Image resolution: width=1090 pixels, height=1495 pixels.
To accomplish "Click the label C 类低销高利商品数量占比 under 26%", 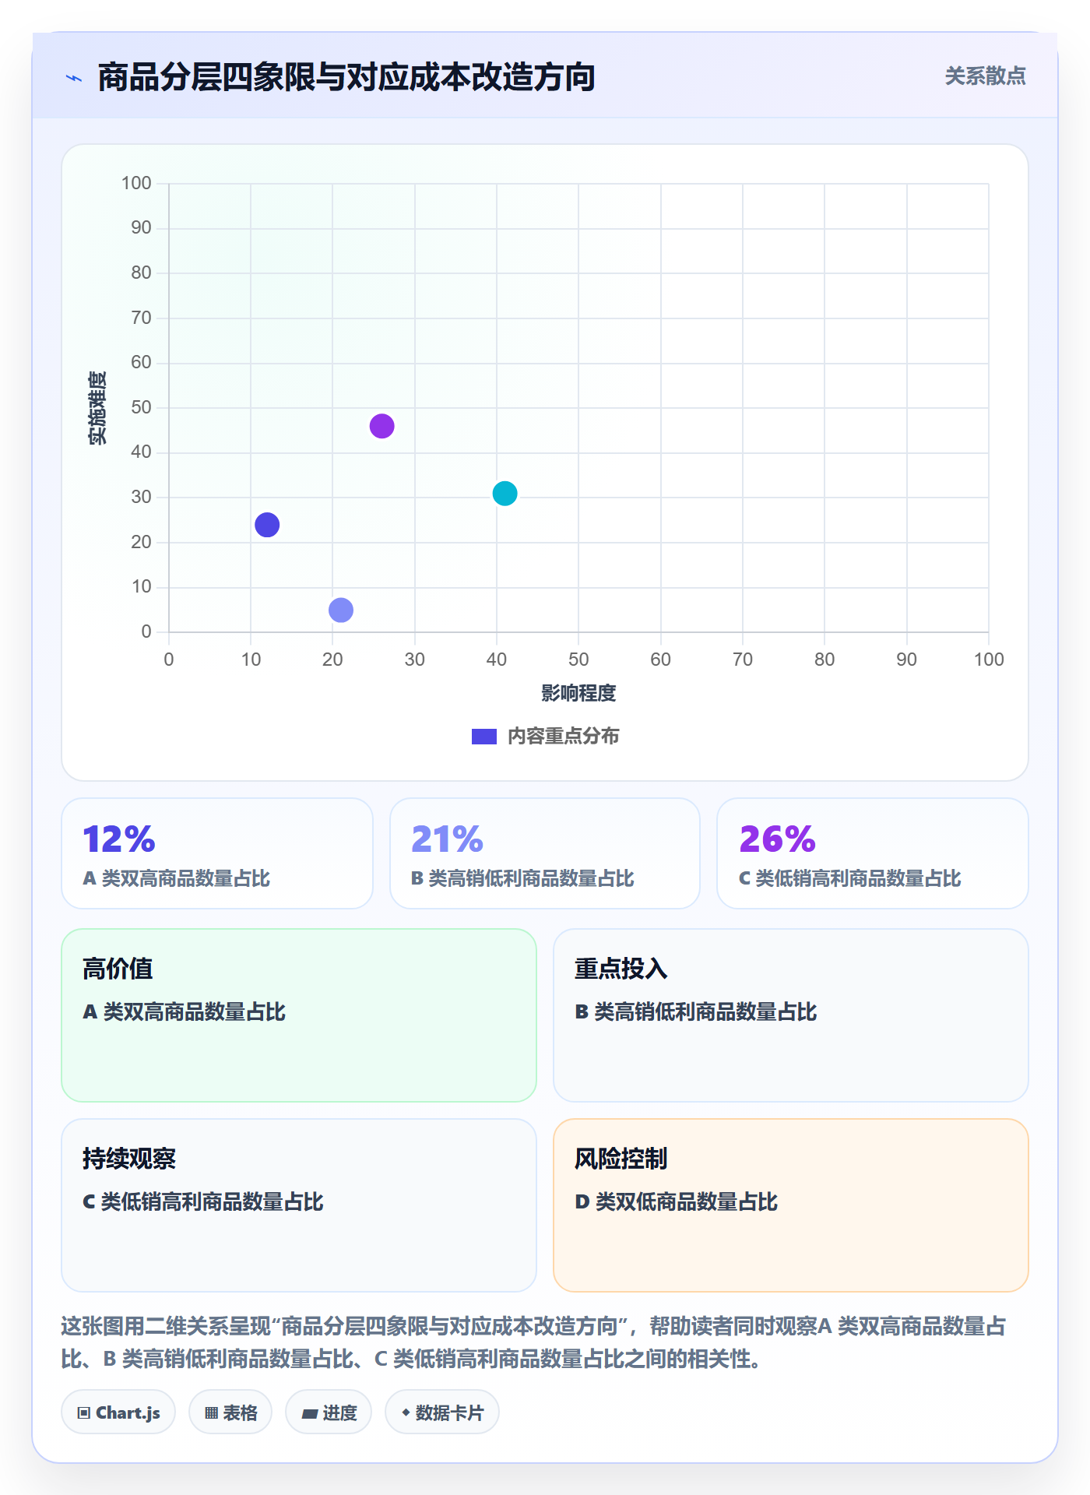I will pos(850,878).
